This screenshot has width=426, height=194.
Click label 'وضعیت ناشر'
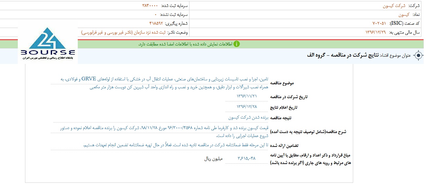[x=178, y=32]
